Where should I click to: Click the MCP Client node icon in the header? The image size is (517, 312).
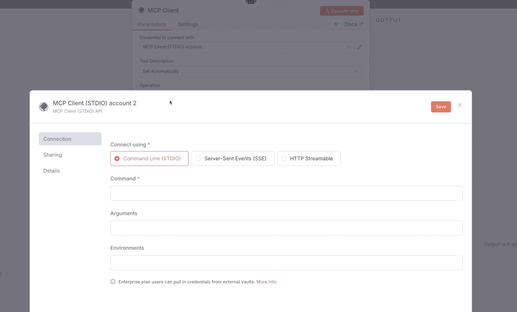141,10
